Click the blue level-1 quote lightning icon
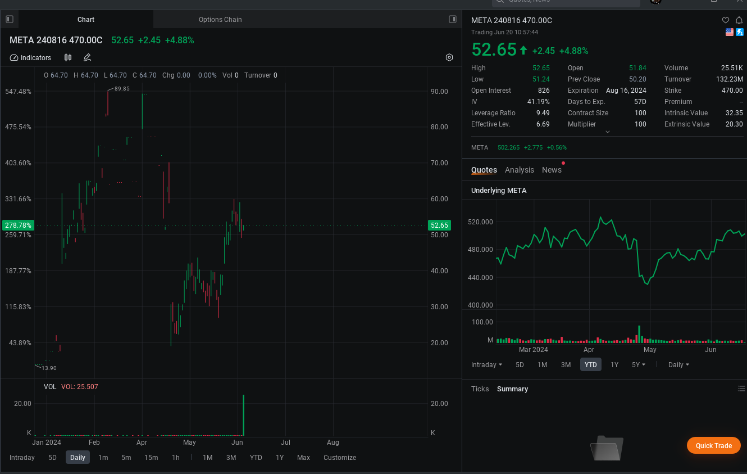Image resolution: width=747 pixels, height=474 pixels. click(740, 32)
